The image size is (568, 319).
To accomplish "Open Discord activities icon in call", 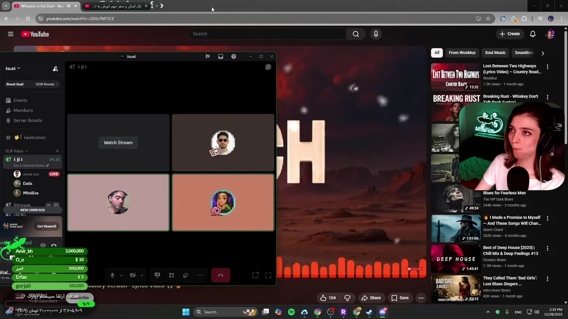I will tap(171, 275).
